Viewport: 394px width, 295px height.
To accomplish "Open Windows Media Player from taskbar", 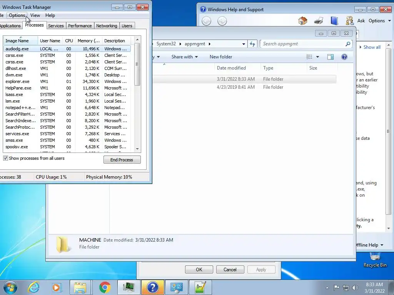I will (57, 287).
